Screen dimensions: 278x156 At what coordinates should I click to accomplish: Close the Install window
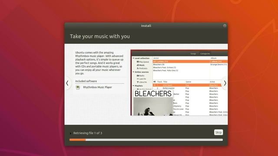[225, 26]
